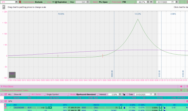This screenshot has height=111, width=188.
Task: Click the SPX symbol input field
Action: point(8,2)
